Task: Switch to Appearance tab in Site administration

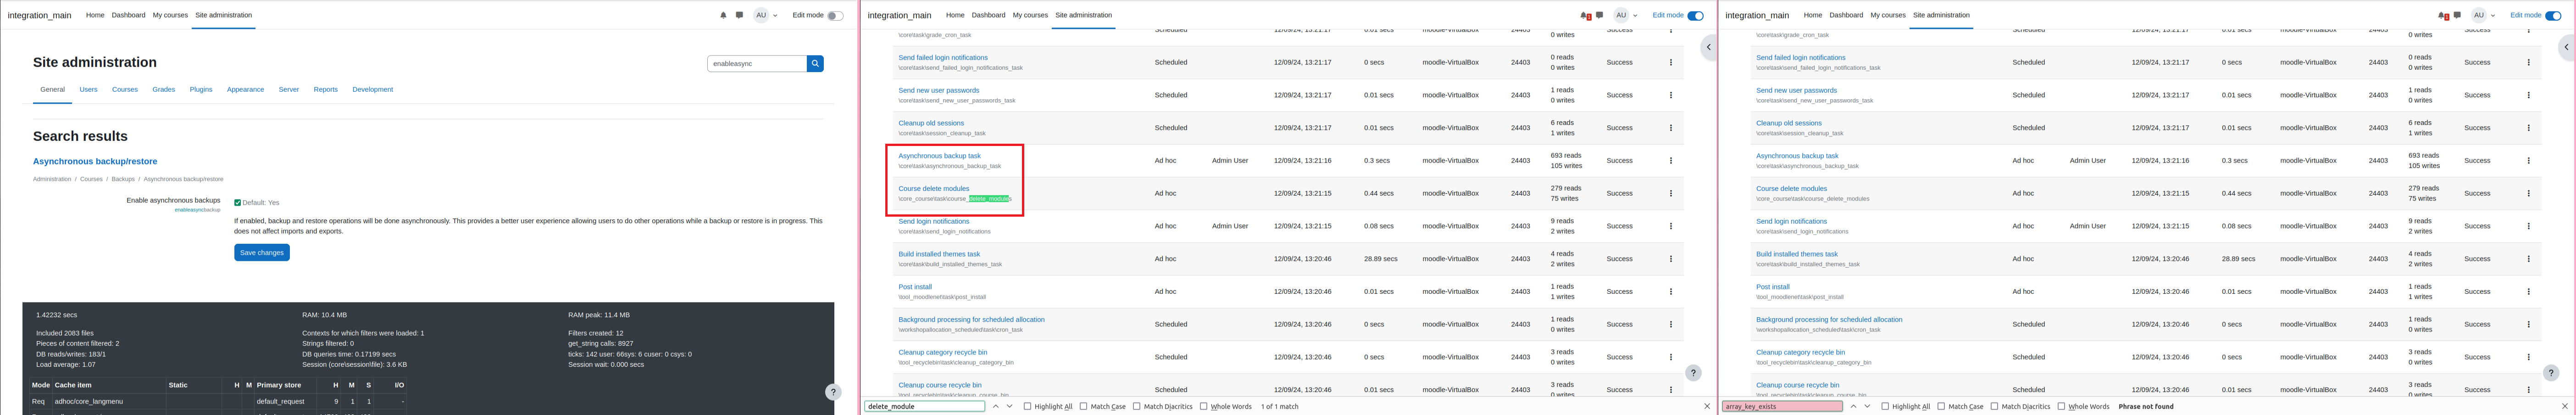Action: pos(245,89)
